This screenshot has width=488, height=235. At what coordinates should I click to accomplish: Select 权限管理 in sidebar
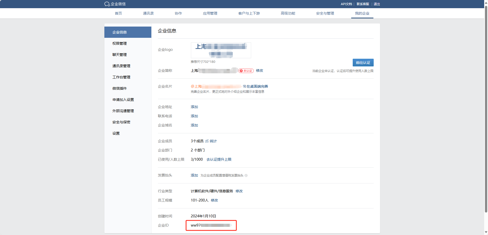[x=119, y=43]
